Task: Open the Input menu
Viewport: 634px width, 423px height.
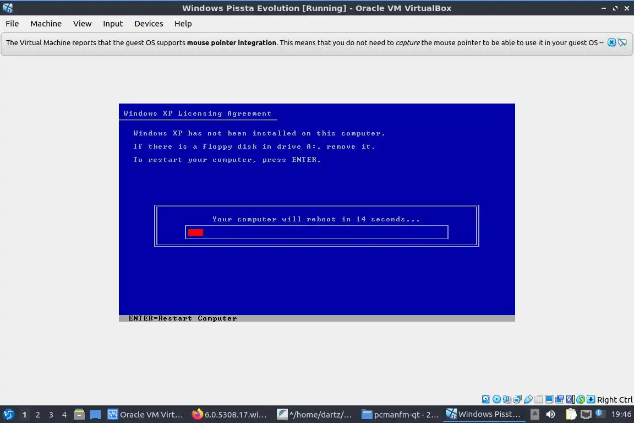Action: click(113, 24)
